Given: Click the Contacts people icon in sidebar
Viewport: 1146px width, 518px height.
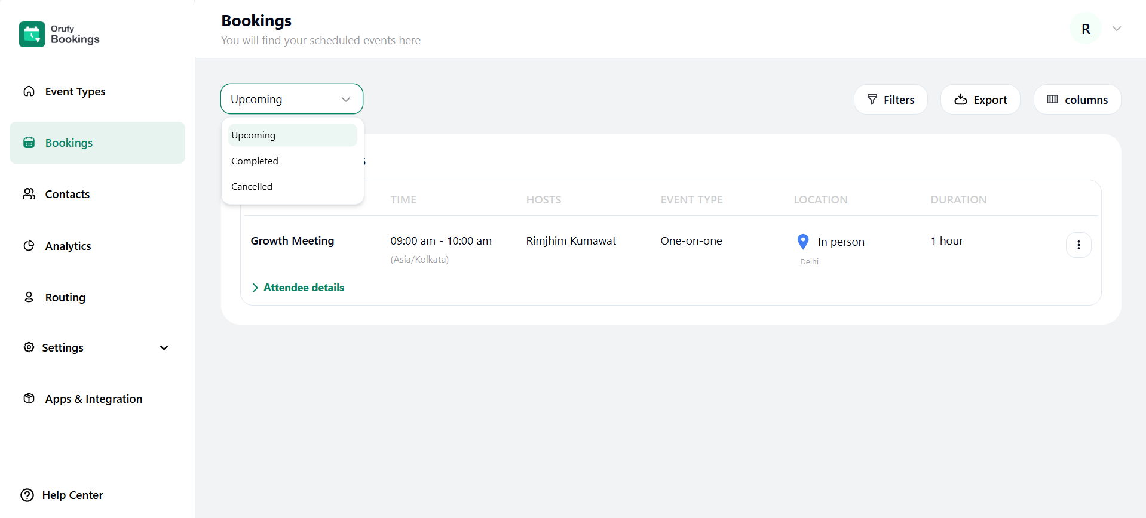Looking at the screenshot, I should coord(29,194).
